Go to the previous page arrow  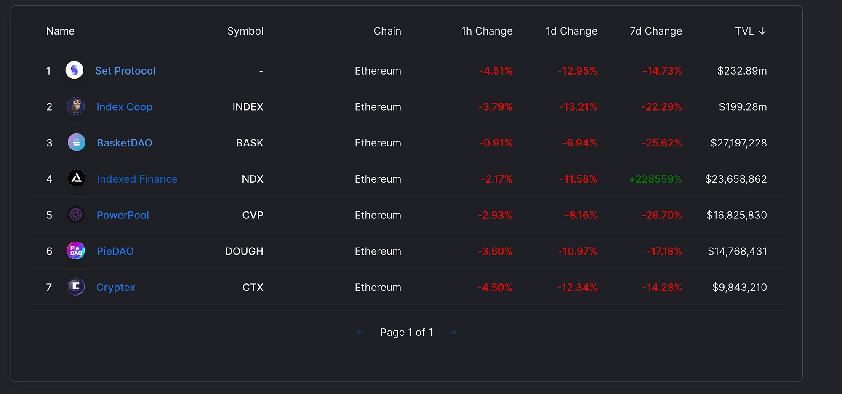[x=360, y=333]
